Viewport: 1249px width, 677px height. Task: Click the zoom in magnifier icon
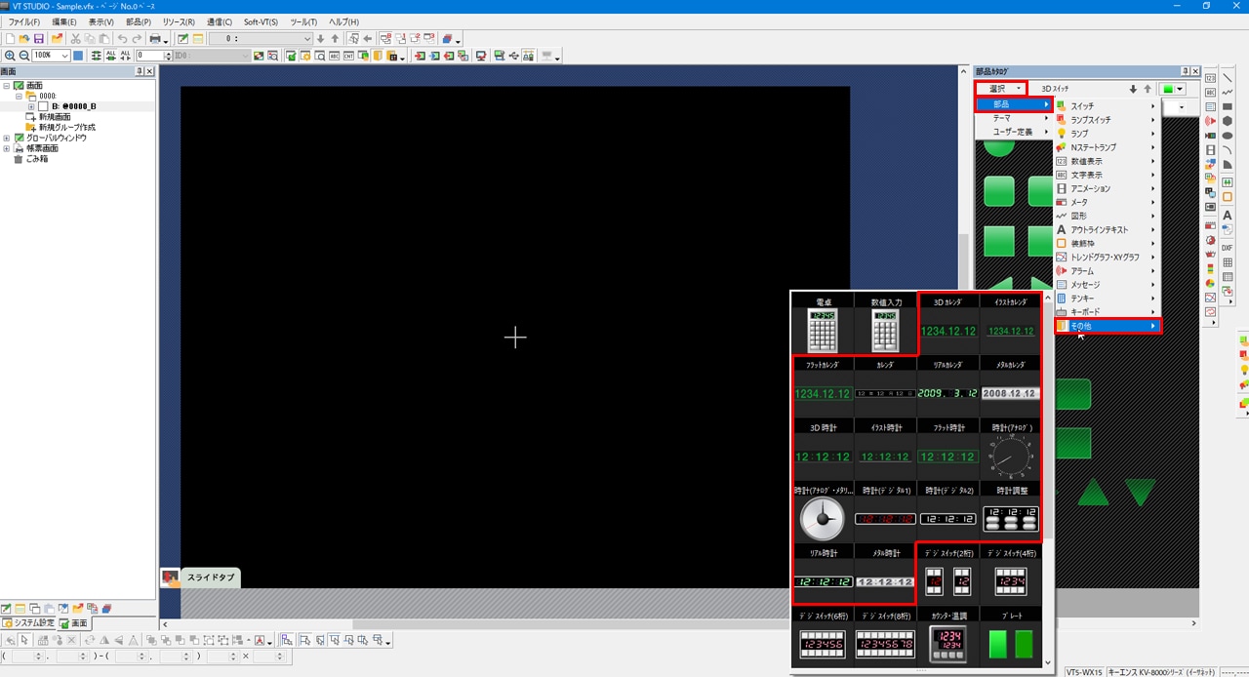(x=10, y=56)
